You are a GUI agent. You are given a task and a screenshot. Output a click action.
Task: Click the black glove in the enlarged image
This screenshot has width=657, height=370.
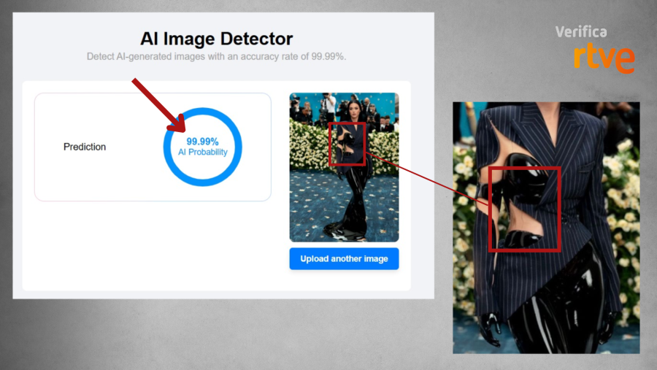coord(486,328)
